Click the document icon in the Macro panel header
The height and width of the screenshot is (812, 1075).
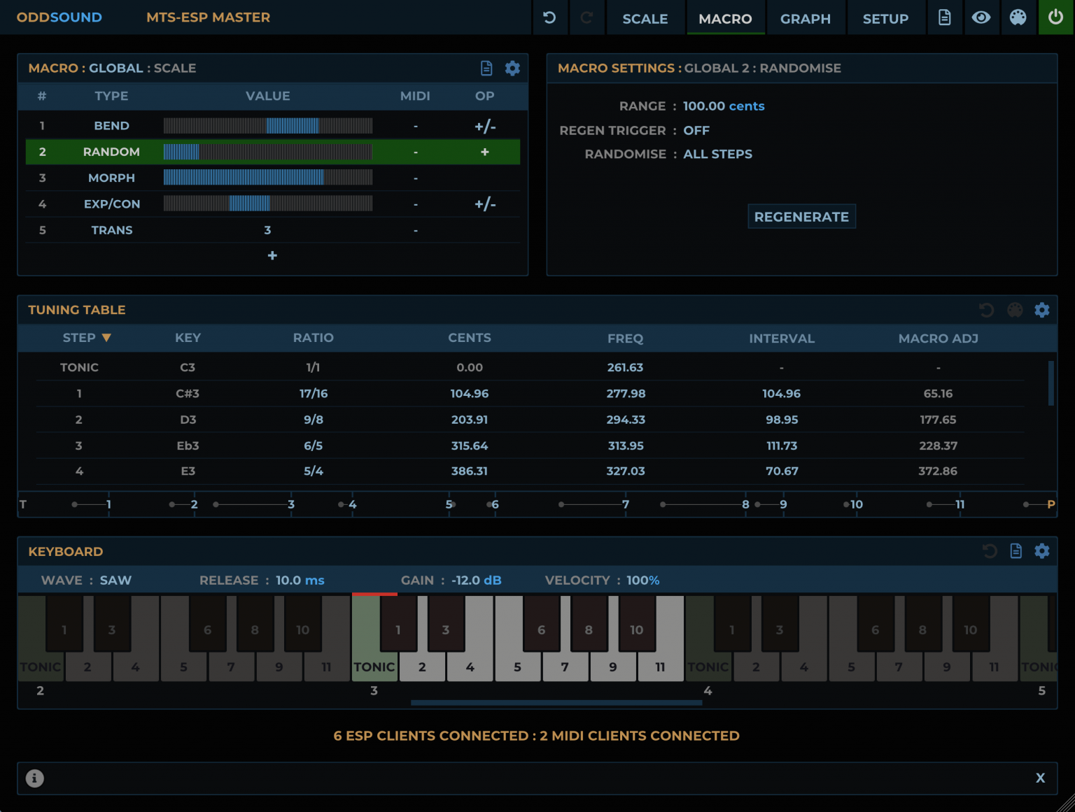click(486, 68)
